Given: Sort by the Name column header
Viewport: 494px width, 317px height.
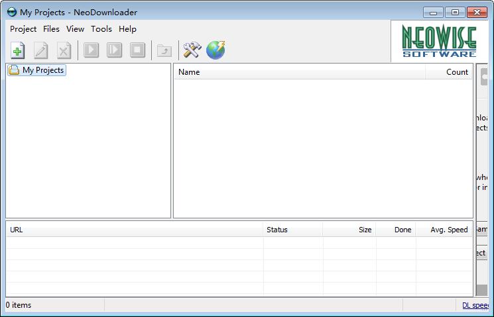Looking at the screenshot, I should 300,72.
